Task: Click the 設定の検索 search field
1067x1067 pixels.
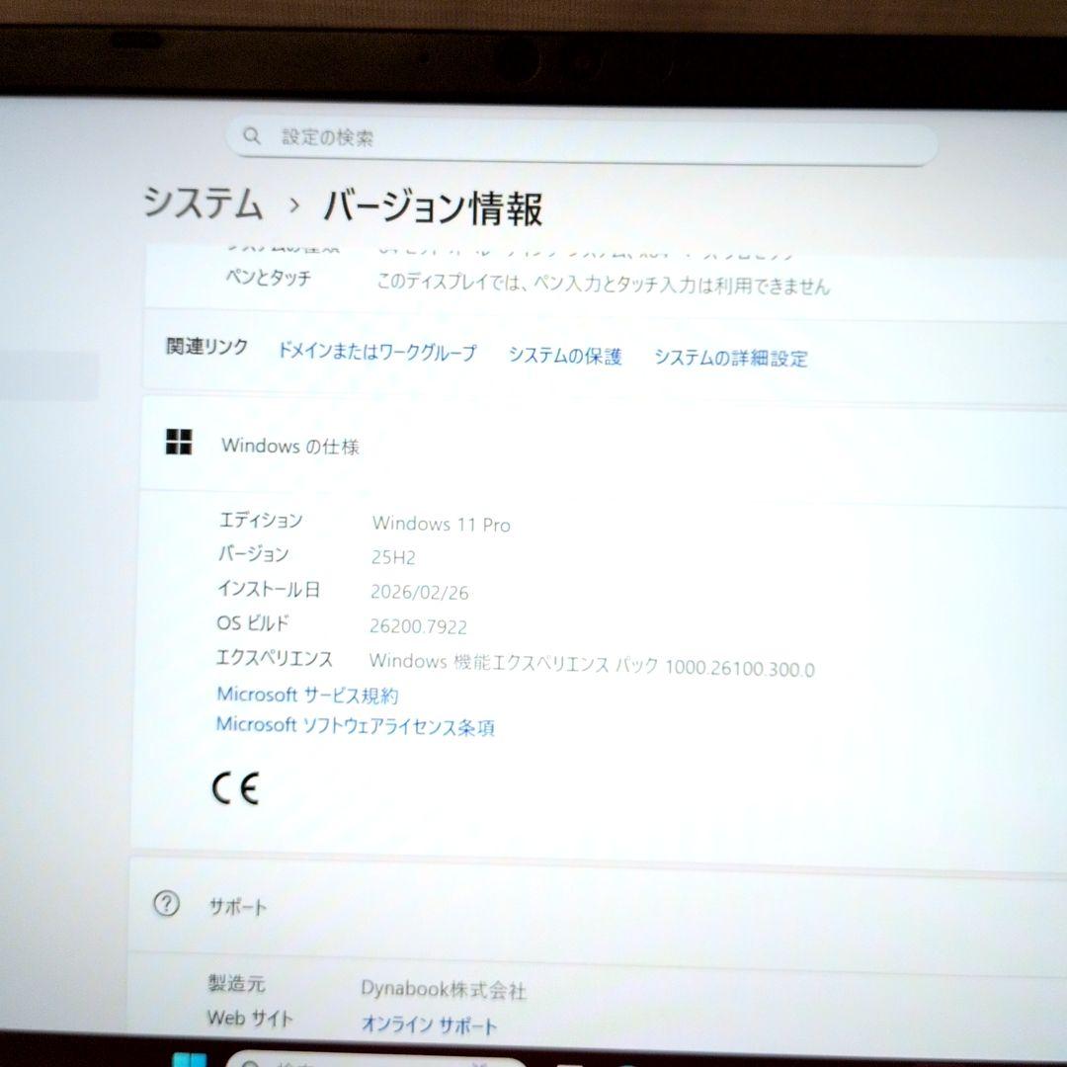Action: 582,140
